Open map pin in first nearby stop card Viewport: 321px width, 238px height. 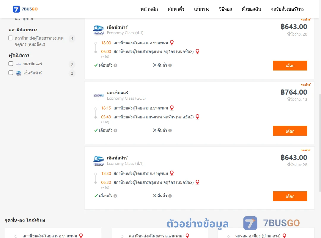pyautogui.click(x=81, y=236)
